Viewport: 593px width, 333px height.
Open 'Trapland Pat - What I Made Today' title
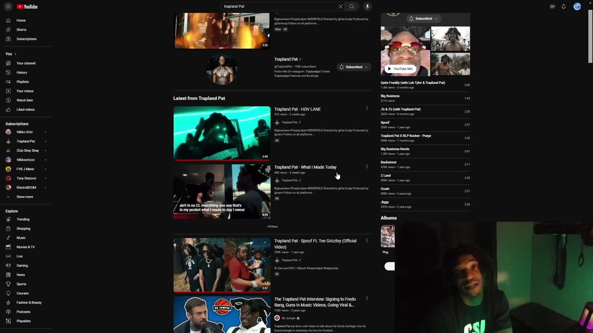(305, 167)
